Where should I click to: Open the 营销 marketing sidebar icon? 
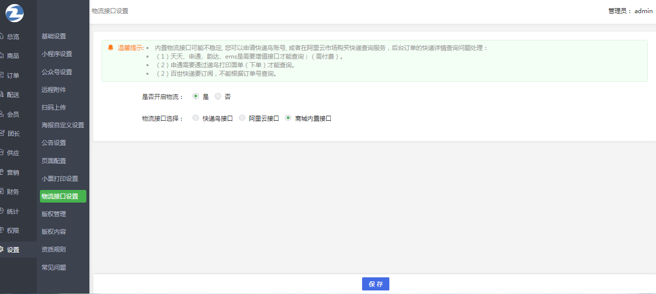pos(2,172)
